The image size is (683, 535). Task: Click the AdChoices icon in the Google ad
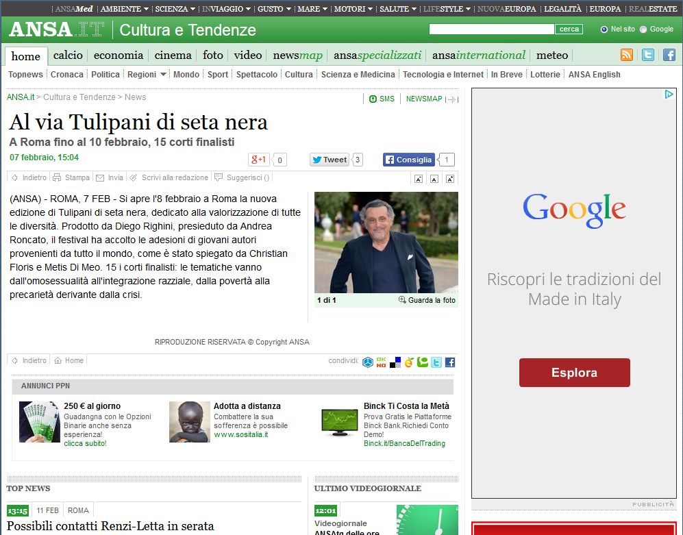click(x=669, y=94)
